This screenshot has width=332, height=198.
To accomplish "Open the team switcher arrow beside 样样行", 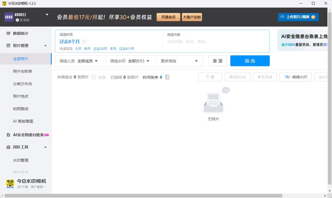I will (47, 15).
